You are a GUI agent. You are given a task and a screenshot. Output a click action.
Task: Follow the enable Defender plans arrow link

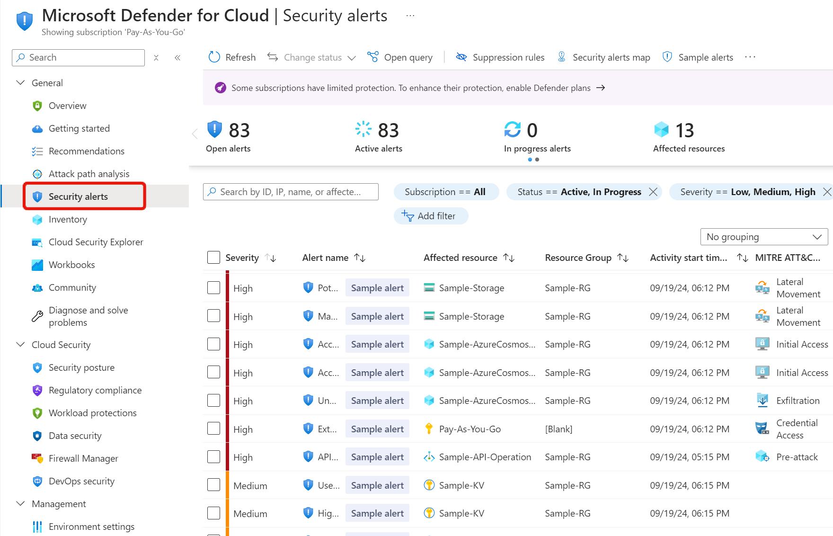pos(601,88)
